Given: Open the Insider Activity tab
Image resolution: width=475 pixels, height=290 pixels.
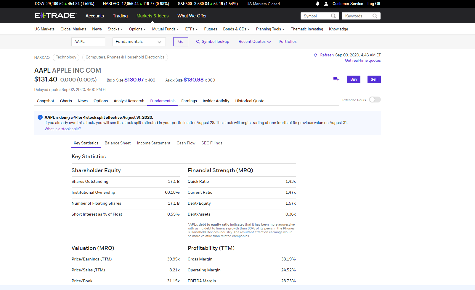Looking at the screenshot, I should [216, 101].
